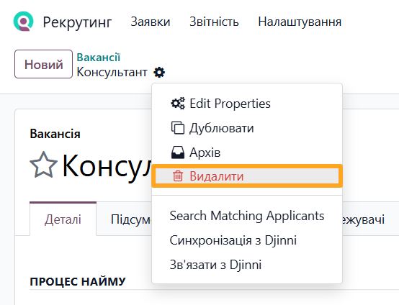This screenshot has width=399, height=305.
Task: Choose Видалити to delete the vacancy
Action: pos(247,176)
